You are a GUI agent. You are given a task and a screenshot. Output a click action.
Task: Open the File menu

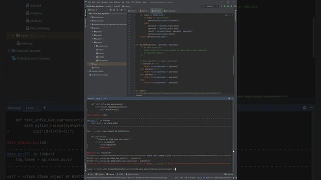[x=90, y=2]
